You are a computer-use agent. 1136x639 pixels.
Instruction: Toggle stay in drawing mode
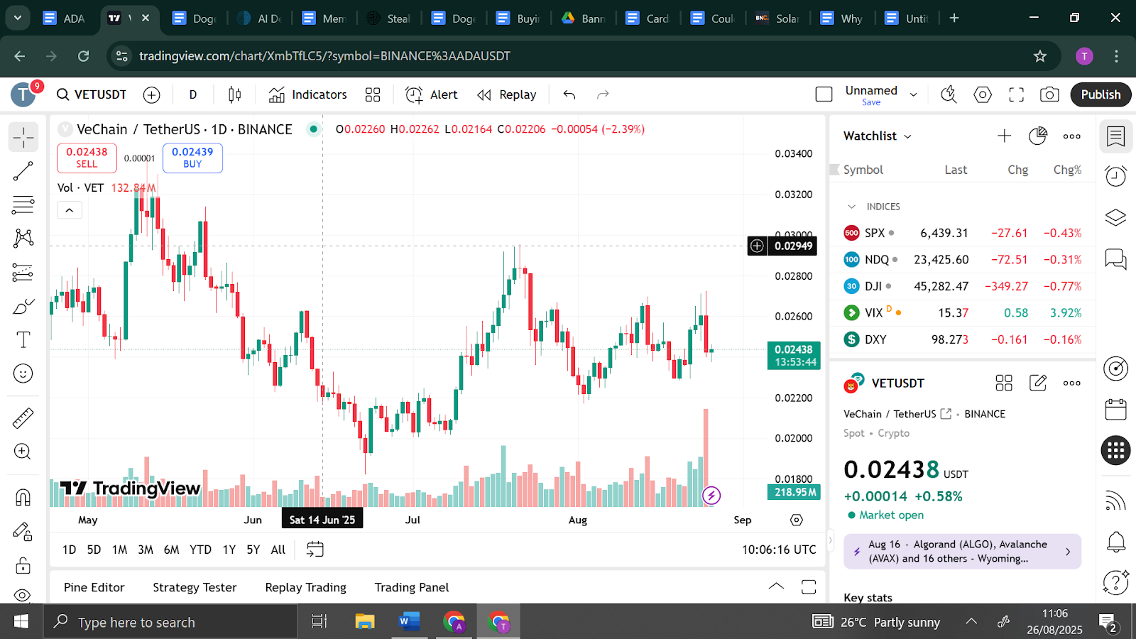tap(23, 531)
